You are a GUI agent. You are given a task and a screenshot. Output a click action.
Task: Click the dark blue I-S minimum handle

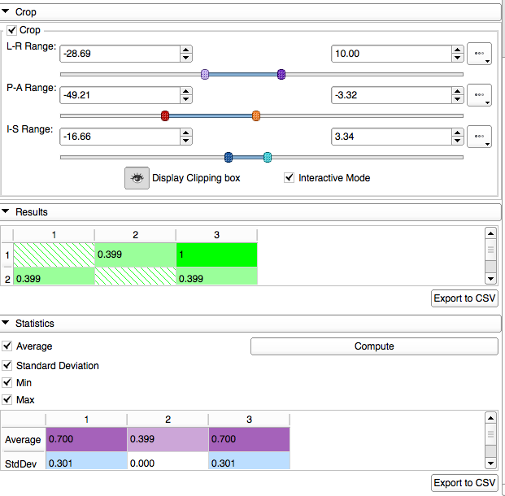point(229,157)
